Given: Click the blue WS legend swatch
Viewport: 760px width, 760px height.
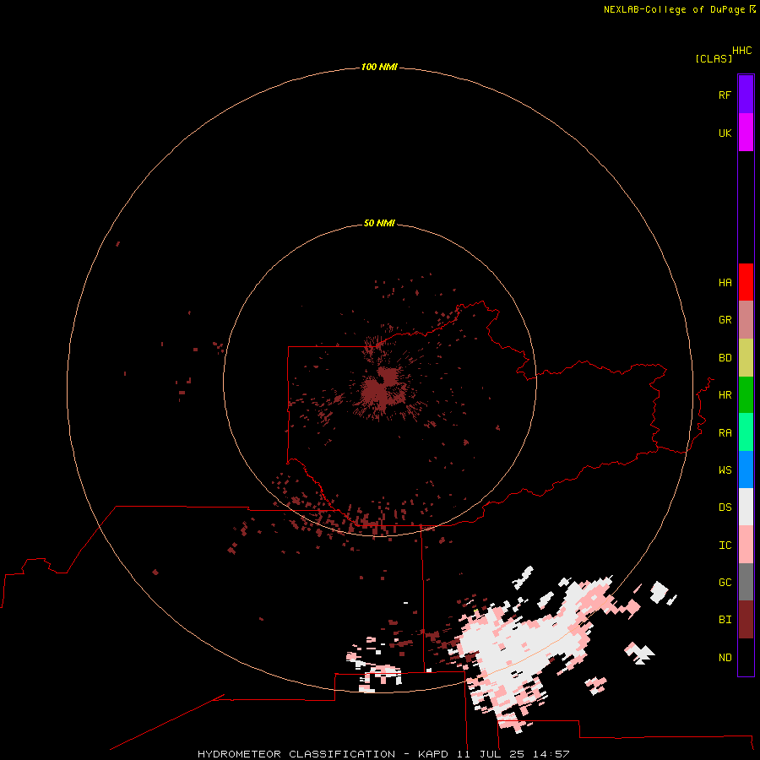Looking at the screenshot, I should coord(746,470).
